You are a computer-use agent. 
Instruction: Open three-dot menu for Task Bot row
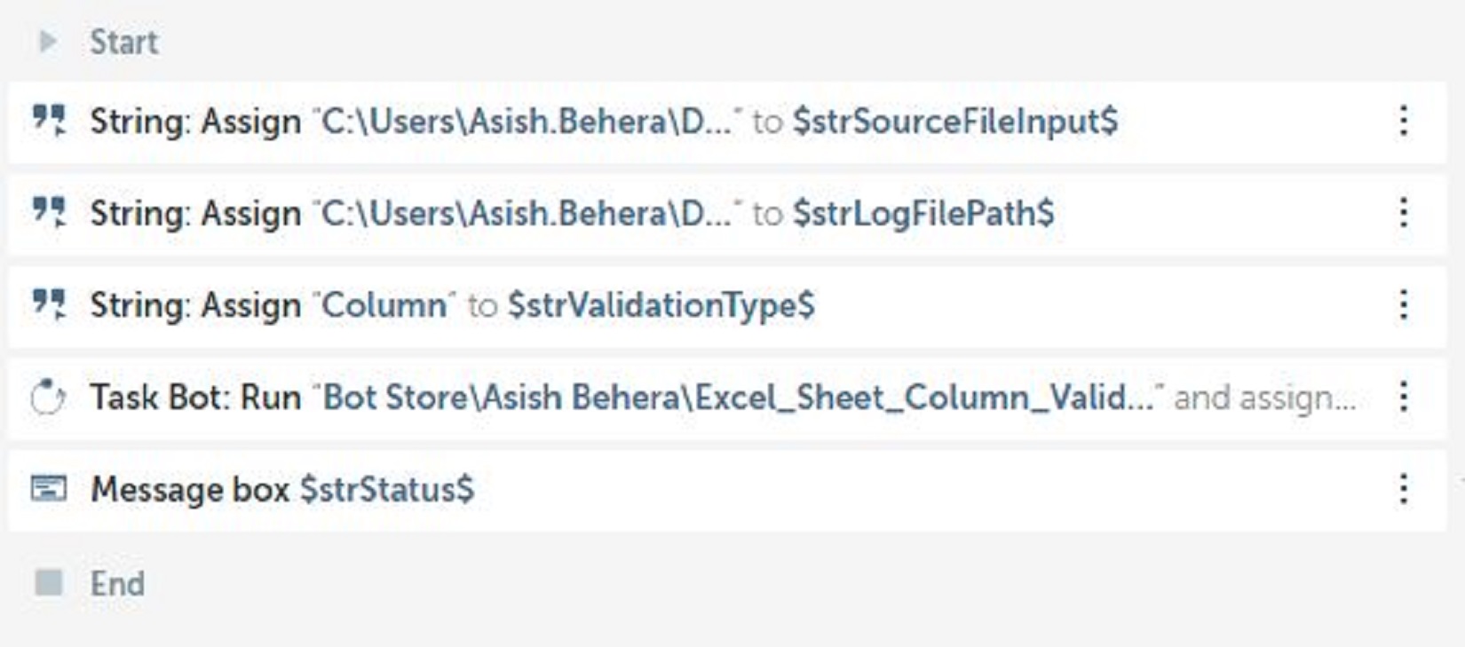click(1403, 397)
